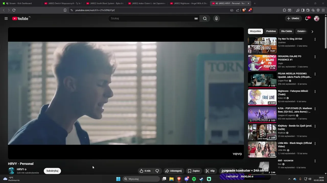This screenshot has height=183, width=327.
Task: Open the Brave Shields lion icon
Action: coord(244,10)
